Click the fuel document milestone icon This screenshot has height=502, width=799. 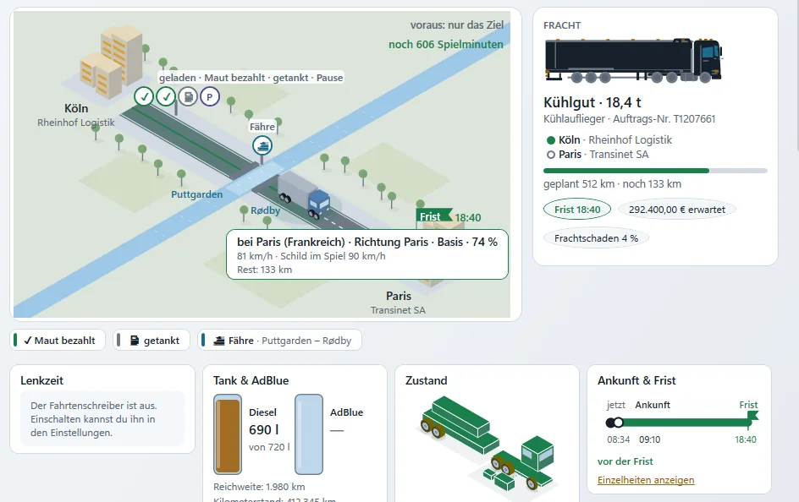[x=188, y=96]
